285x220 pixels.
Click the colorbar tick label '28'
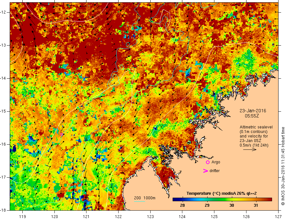tap(182, 205)
